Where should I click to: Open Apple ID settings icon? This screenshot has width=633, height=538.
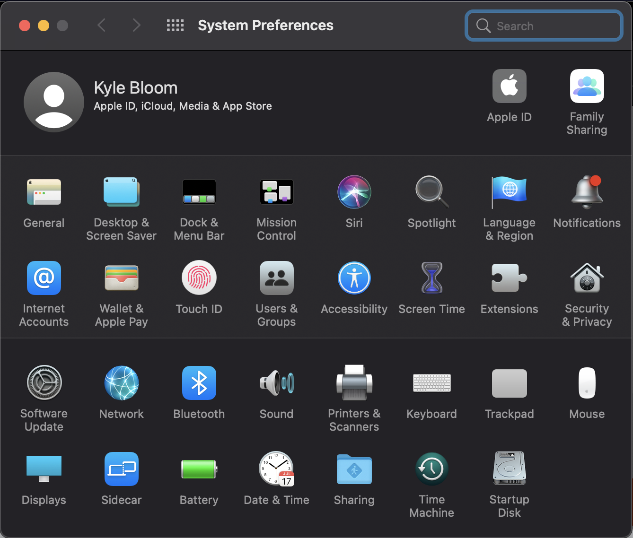510,86
